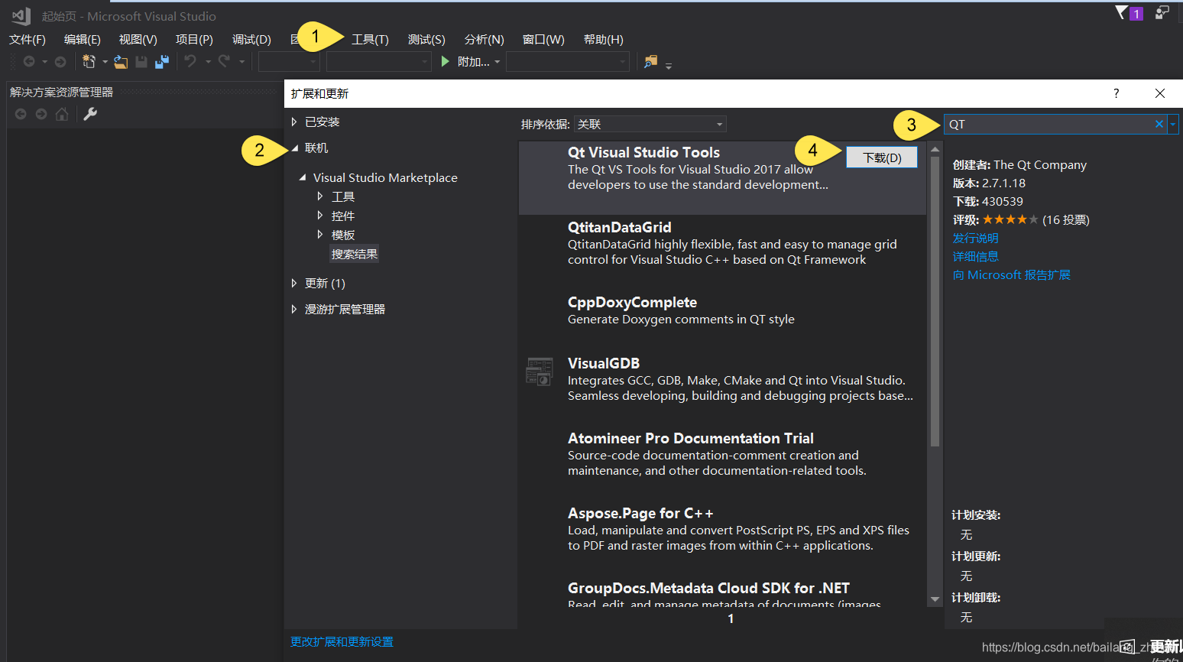Click the Navigate Backward toolbar arrow
1183x662 pixels.
click(x=29, y=62)
